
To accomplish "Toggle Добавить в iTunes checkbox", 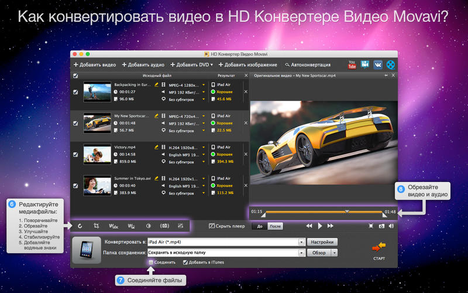I will pos(185,262).
